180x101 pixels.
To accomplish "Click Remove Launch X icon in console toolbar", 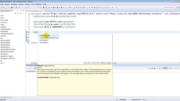I will [152, 68].
